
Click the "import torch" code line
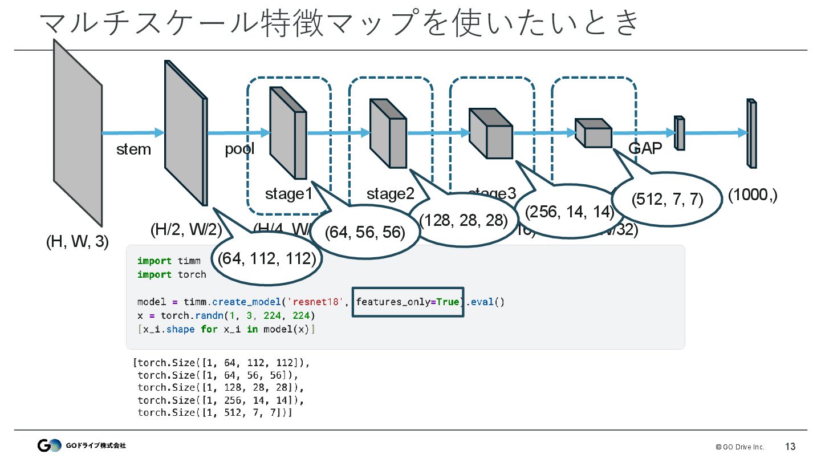pos(172,274)
